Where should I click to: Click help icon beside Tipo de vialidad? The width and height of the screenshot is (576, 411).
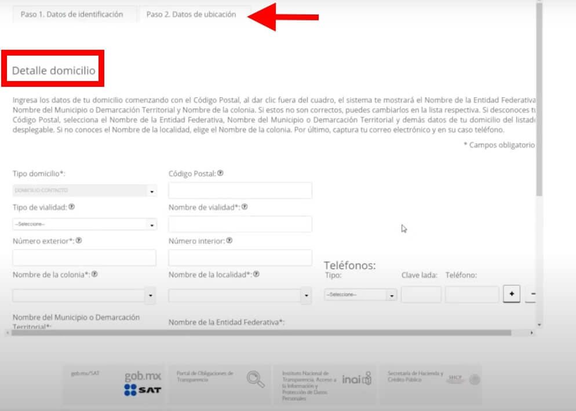[71, 207]
